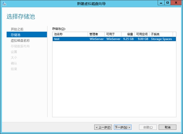Sort by 容量 column header
Screen dimensions: 183x134
[x=128, y=34]
